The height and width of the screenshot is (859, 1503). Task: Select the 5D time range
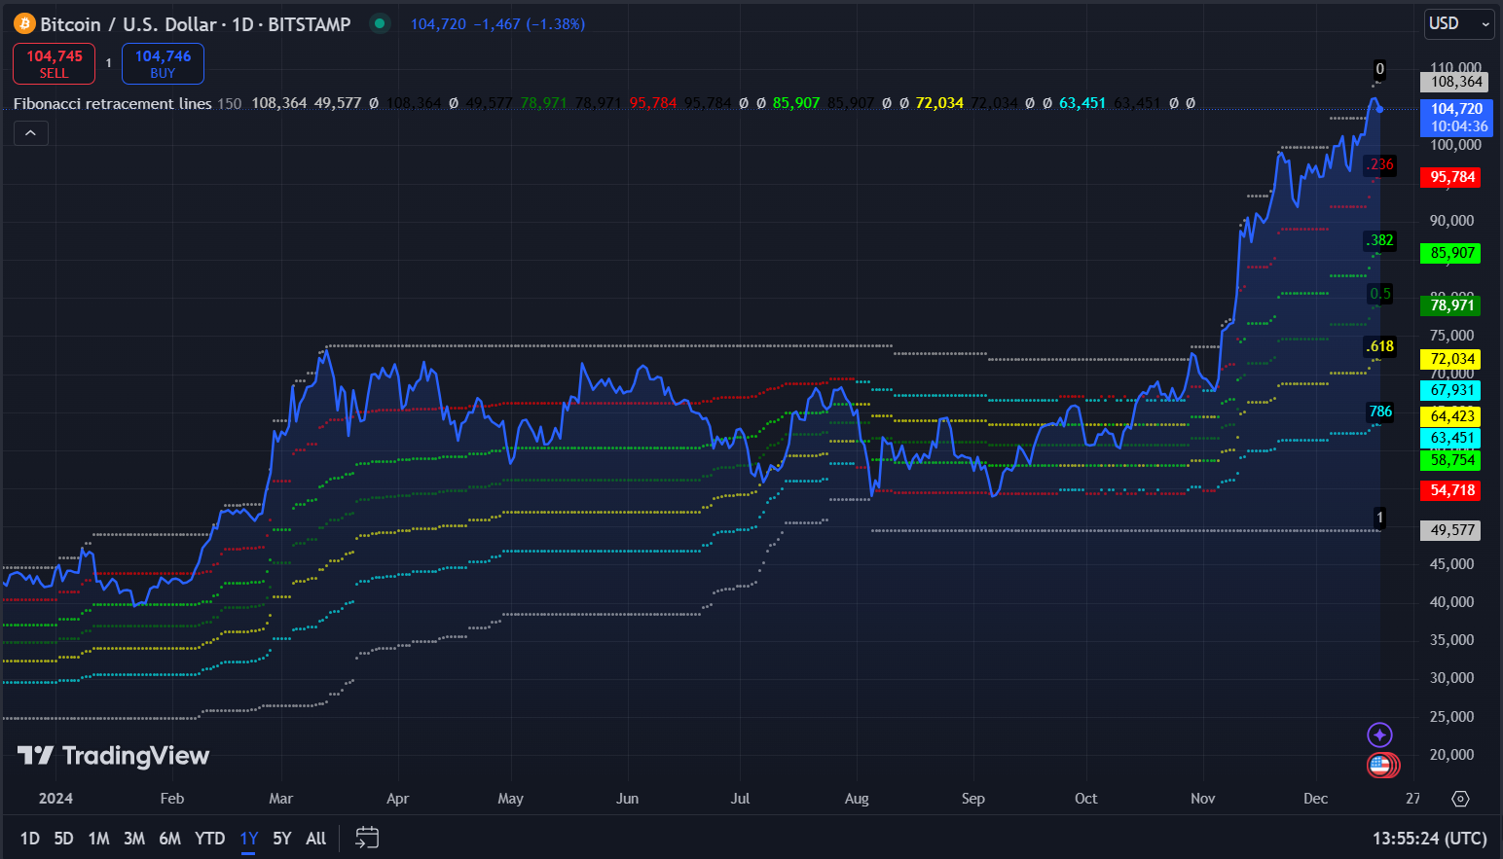pos(63,839)
